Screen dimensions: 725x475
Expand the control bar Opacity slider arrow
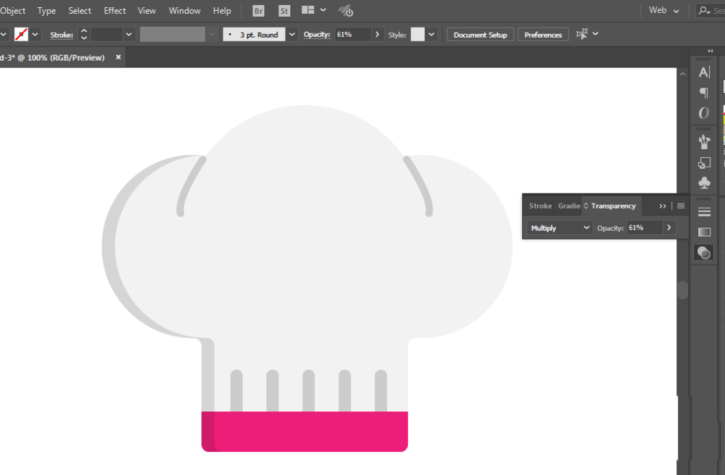tap(377, 34)
